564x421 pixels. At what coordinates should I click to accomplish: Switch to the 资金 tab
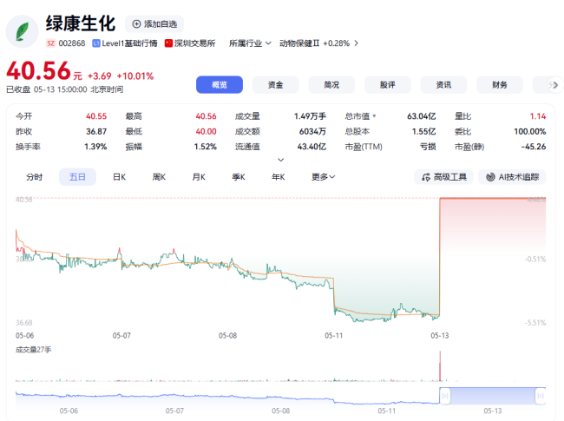(x=276, y=85)
